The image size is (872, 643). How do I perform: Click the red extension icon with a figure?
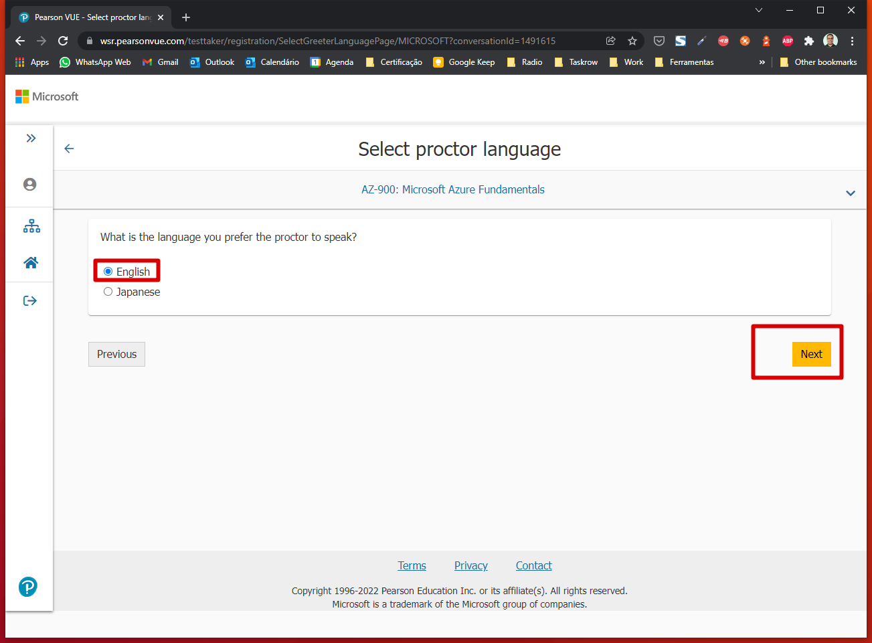(766, 41)
